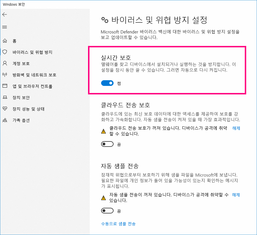This screenshot has height=235, width=257.
Task: Click the family options people icon
Action: (x=5, y=120)
